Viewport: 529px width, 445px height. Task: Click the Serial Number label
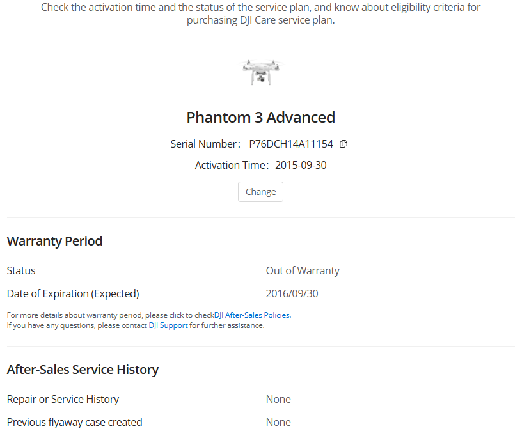coord(205,144)
